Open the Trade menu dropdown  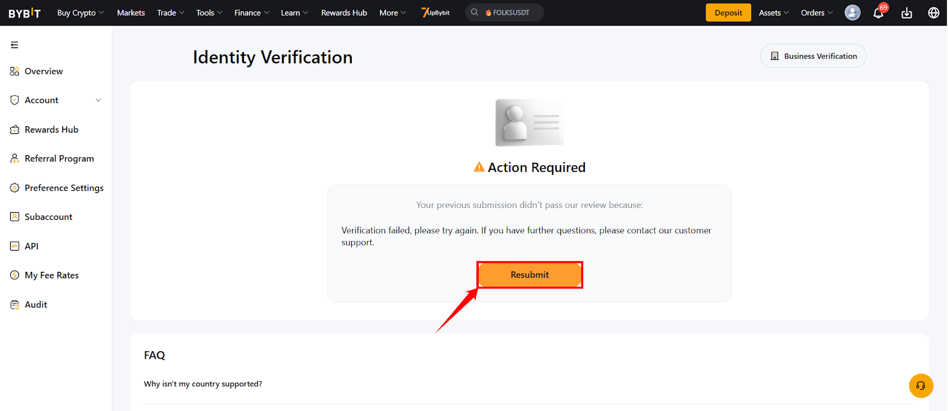point(171,12)
